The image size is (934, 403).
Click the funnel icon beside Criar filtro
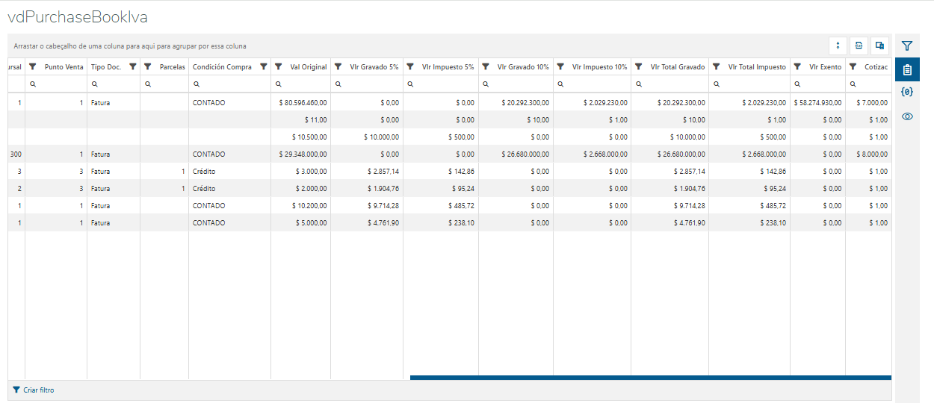click(x=16, y=390)
